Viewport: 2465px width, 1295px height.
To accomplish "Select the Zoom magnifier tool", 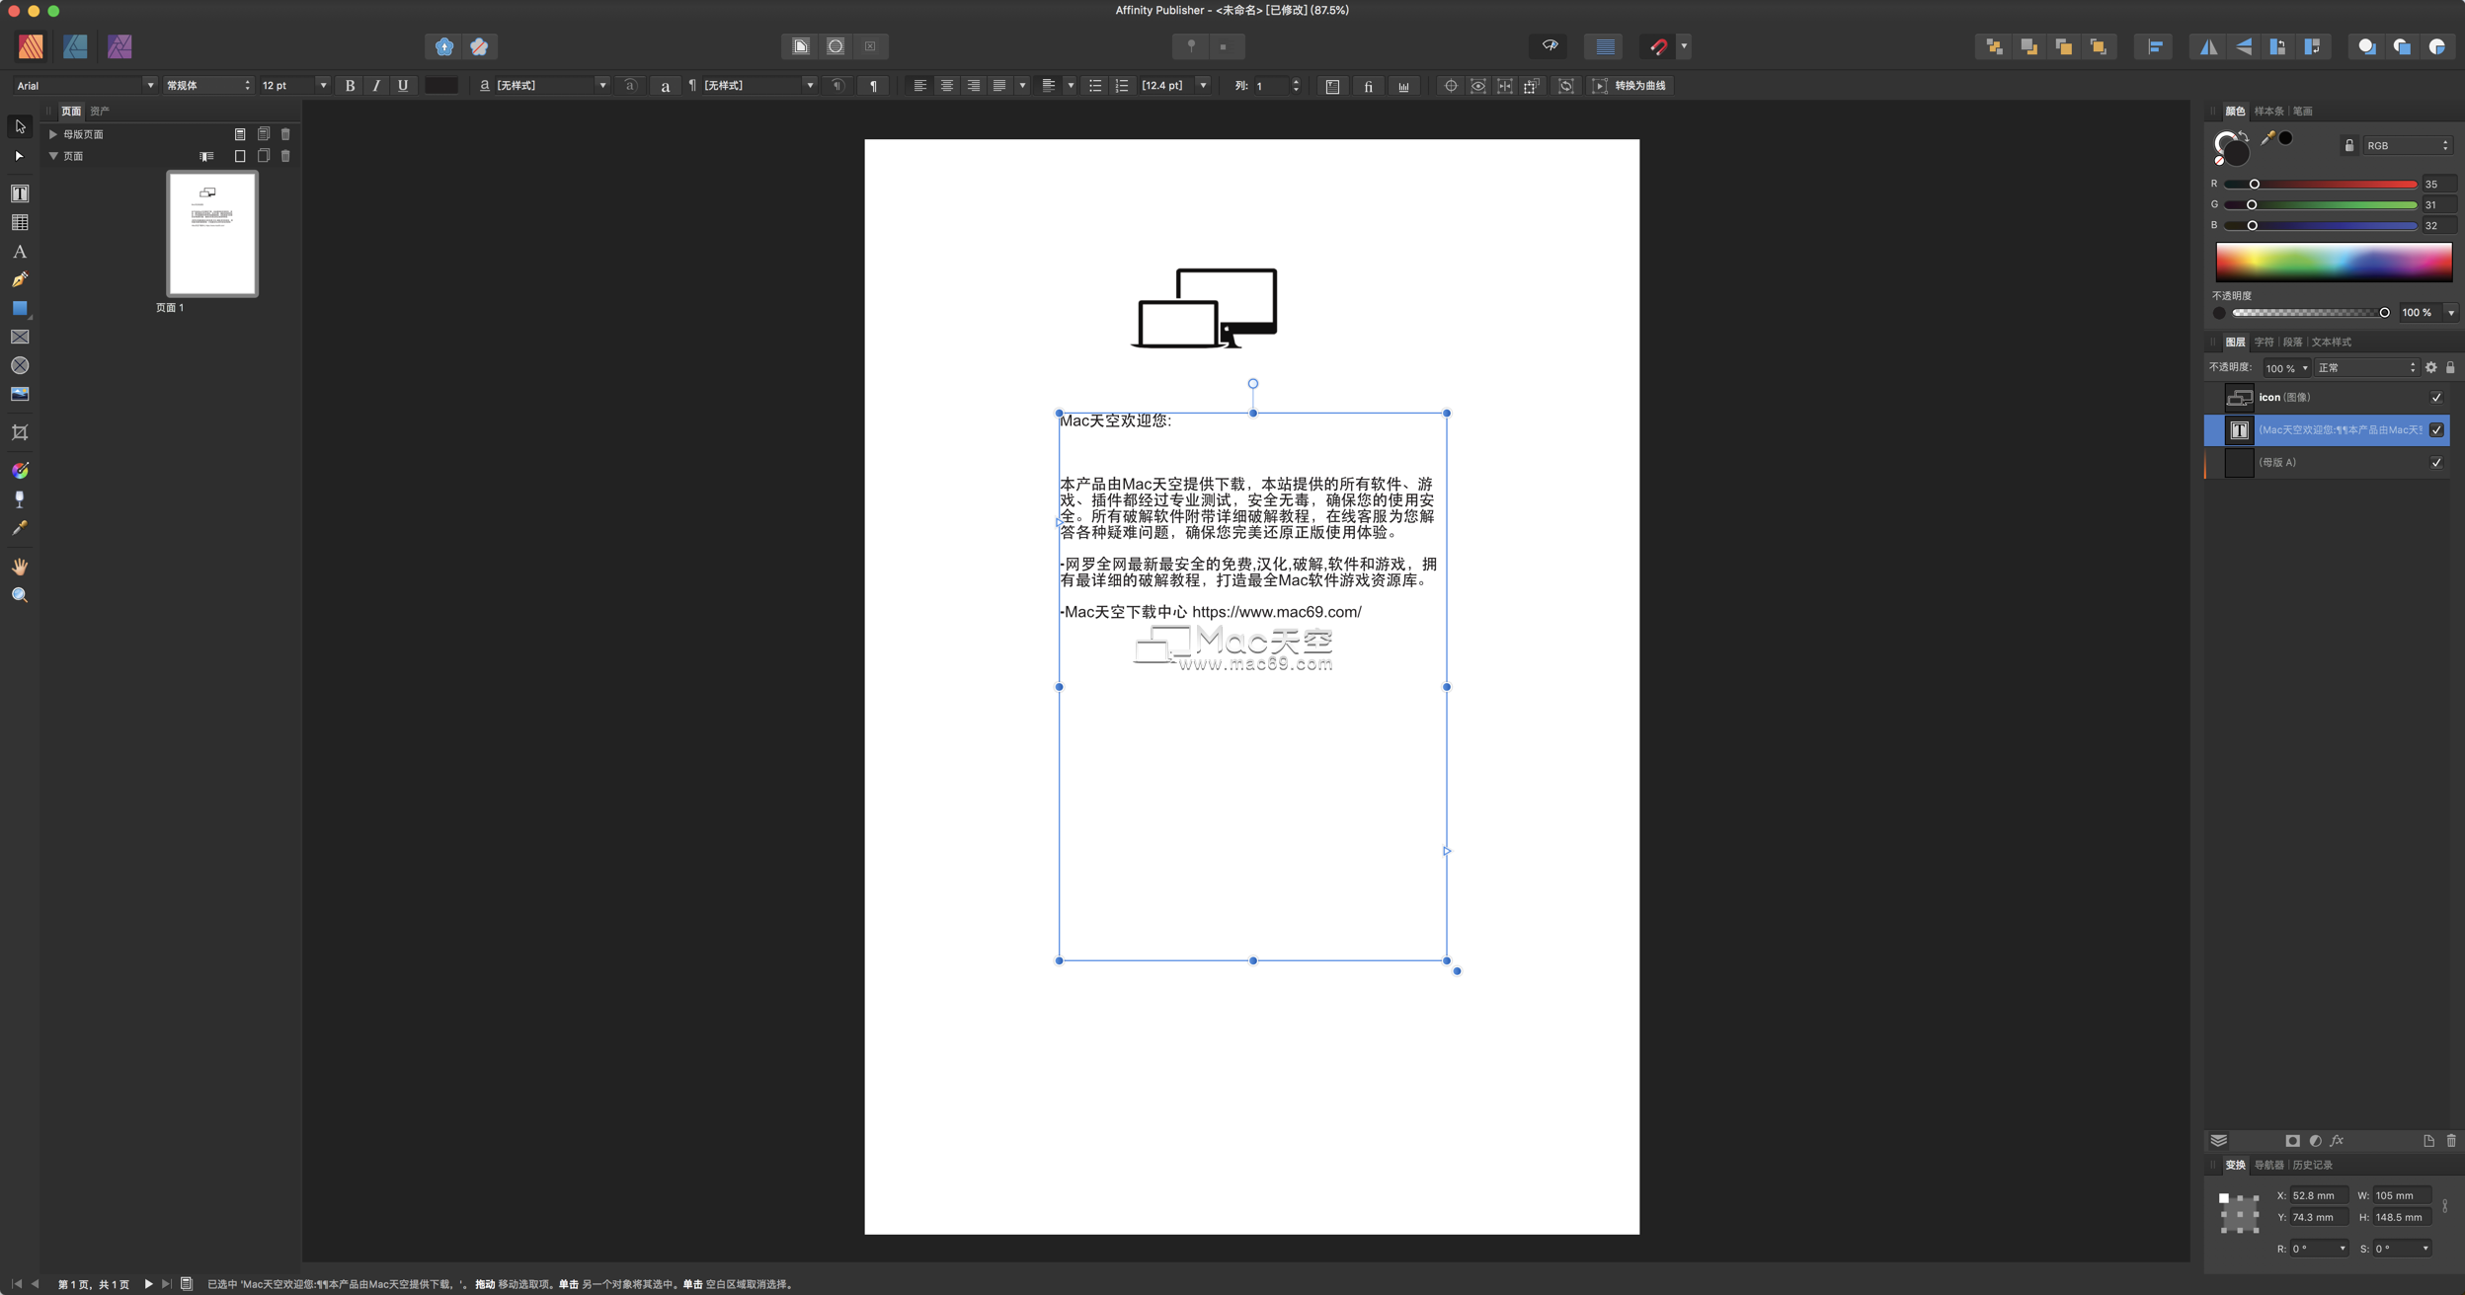I will click(x=20, y=595).
